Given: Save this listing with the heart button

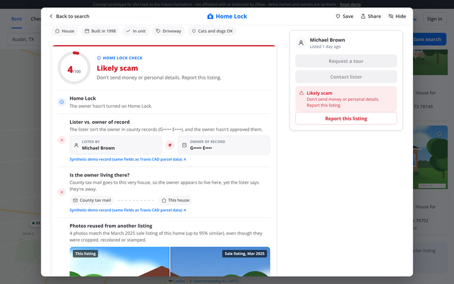Looking at the screenshot, I should 344,16.
